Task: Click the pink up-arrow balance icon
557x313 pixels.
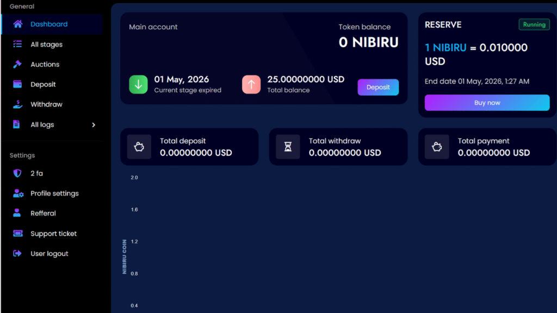Action: 251,85
